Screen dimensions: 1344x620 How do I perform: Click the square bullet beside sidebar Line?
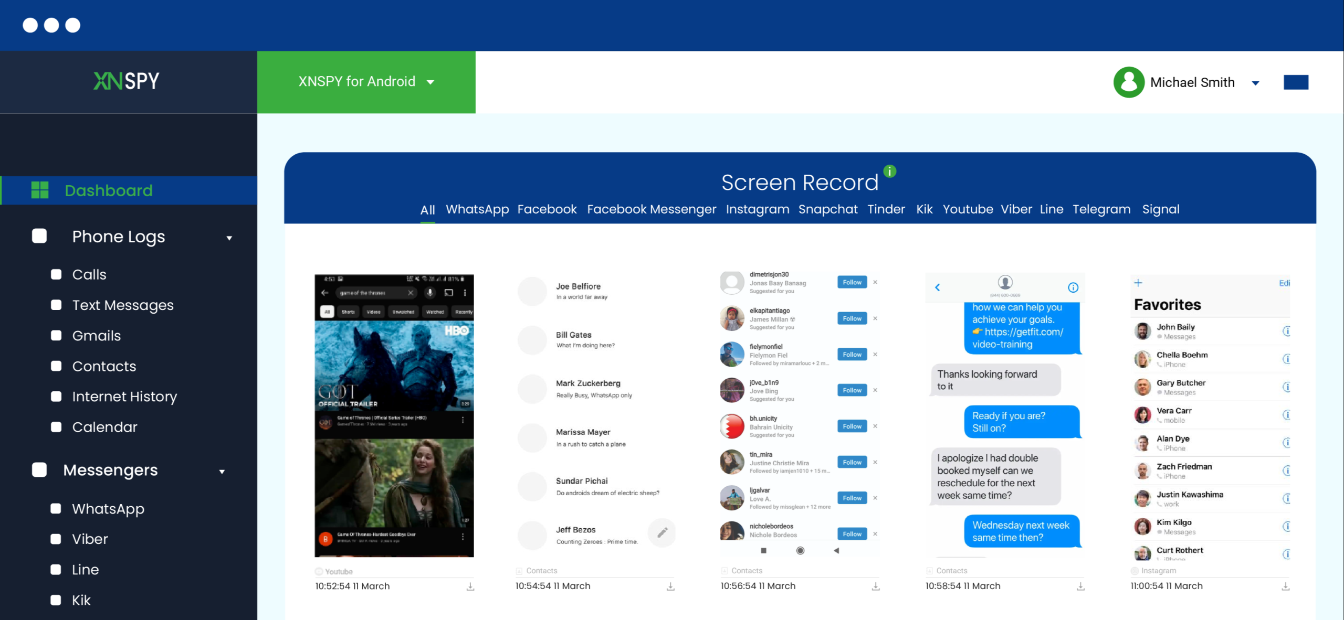(56, 569)
